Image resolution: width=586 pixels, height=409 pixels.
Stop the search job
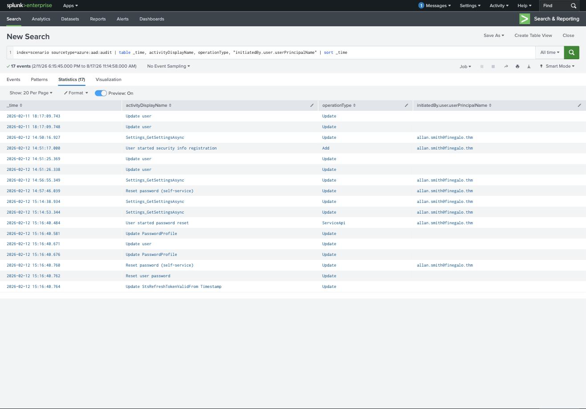point(493,66)
